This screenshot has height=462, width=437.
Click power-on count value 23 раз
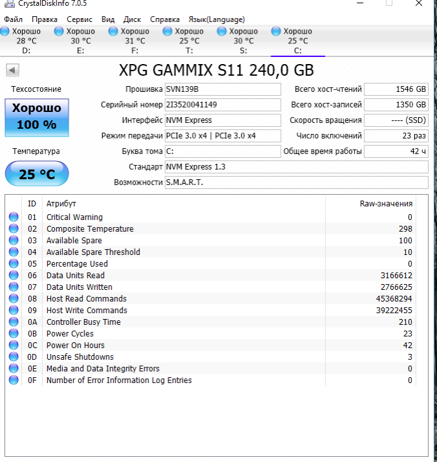tap(396, 136)
